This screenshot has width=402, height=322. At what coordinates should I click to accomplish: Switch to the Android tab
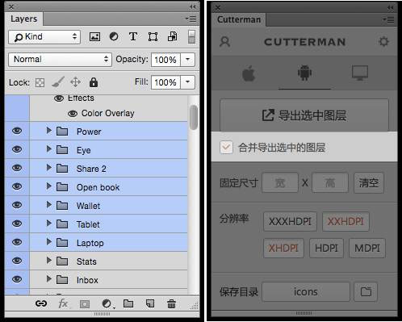(x=304, y=73)
